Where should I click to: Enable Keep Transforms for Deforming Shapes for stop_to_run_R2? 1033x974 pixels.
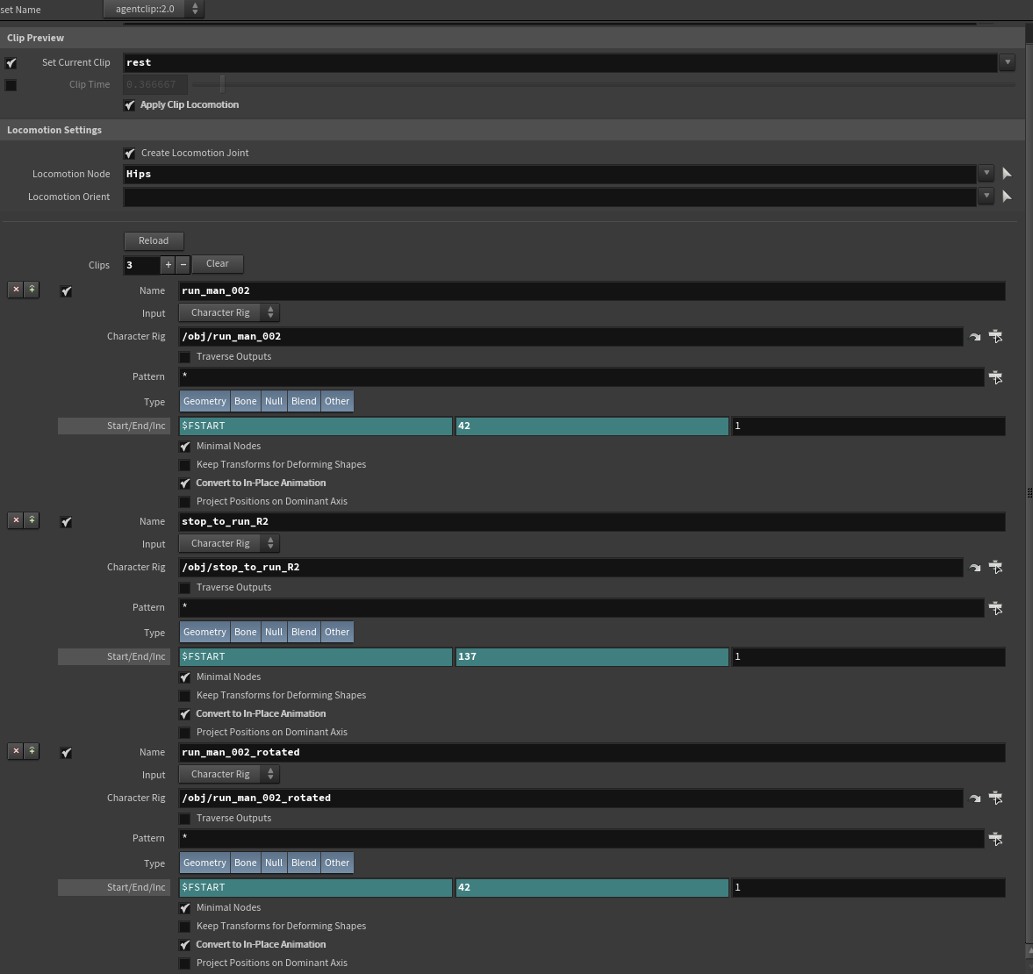click(185, 696)
